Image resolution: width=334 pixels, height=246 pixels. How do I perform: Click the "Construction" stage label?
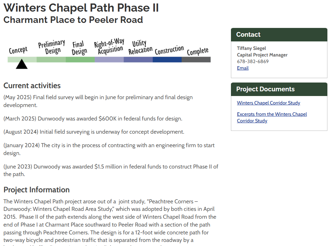pos(169,50)
